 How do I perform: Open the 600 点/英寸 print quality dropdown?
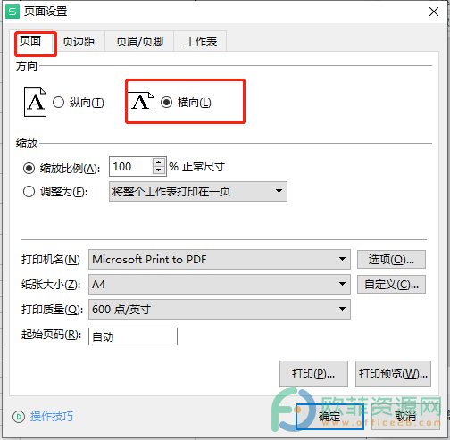click(x=220, y=310)
